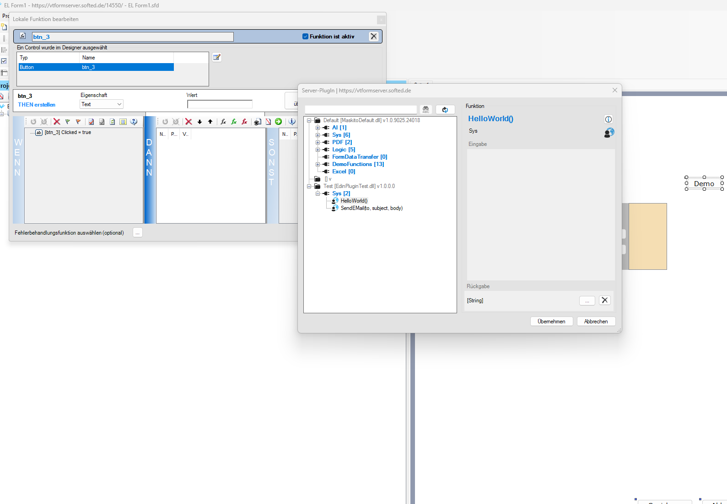
Task: Click the plugin search text field
Action: (361, 110)
